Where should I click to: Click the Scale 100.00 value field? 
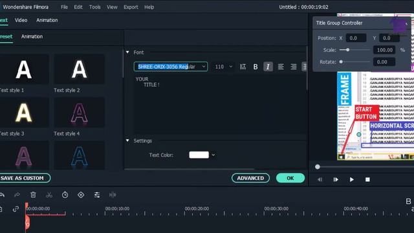[384, 50]
